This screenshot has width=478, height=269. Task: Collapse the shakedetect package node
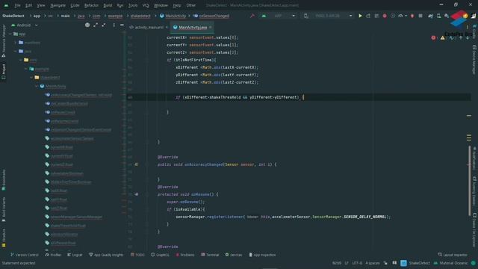(31, 78)
